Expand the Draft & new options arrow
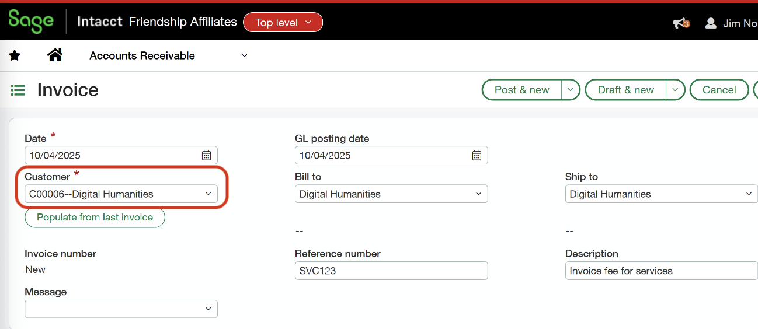 (675, 90)
